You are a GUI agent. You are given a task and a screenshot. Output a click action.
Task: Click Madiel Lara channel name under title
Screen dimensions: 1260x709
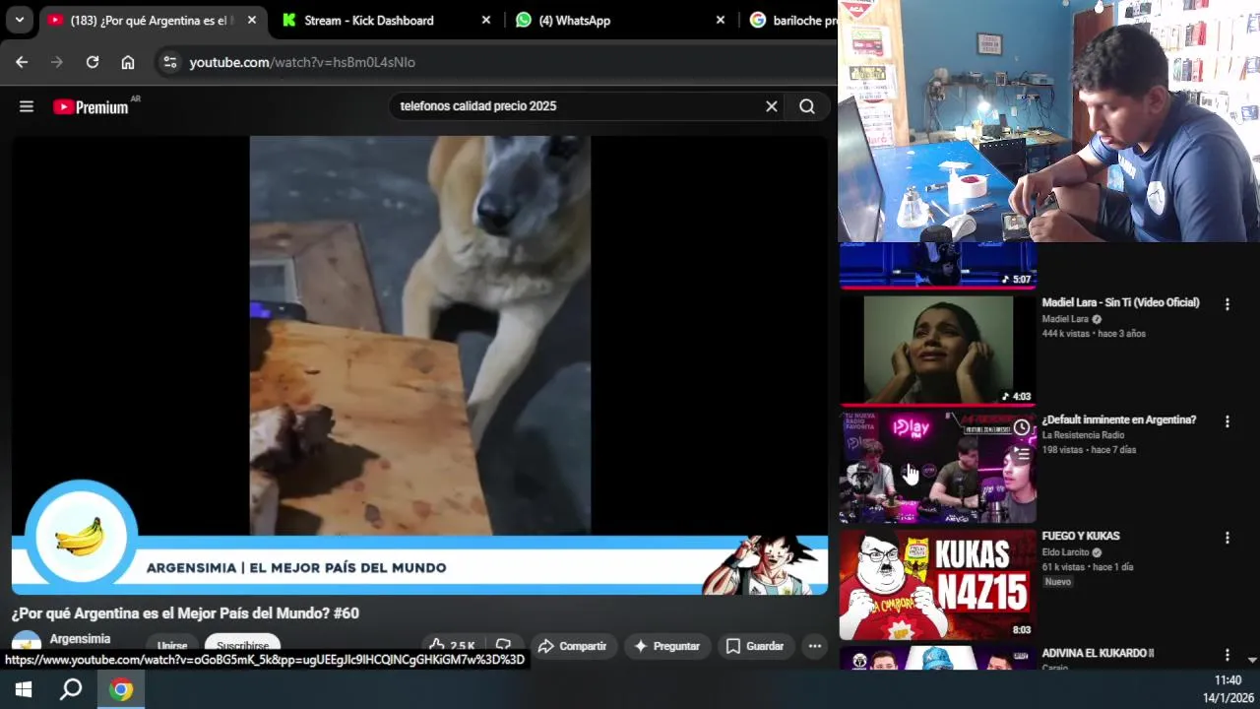tap(1065, 319)
